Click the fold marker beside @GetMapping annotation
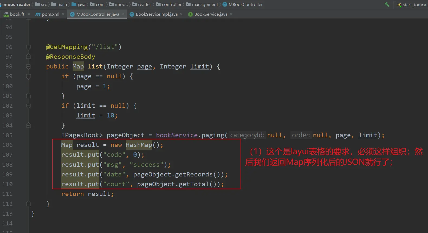The image size is (428, 233). coord(28,47)
